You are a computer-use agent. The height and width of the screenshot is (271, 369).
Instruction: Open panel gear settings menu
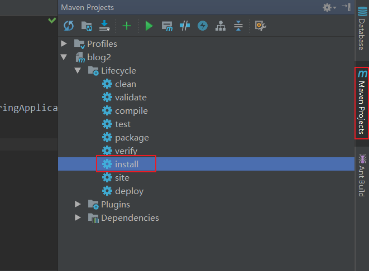click(x=329, y=7)
